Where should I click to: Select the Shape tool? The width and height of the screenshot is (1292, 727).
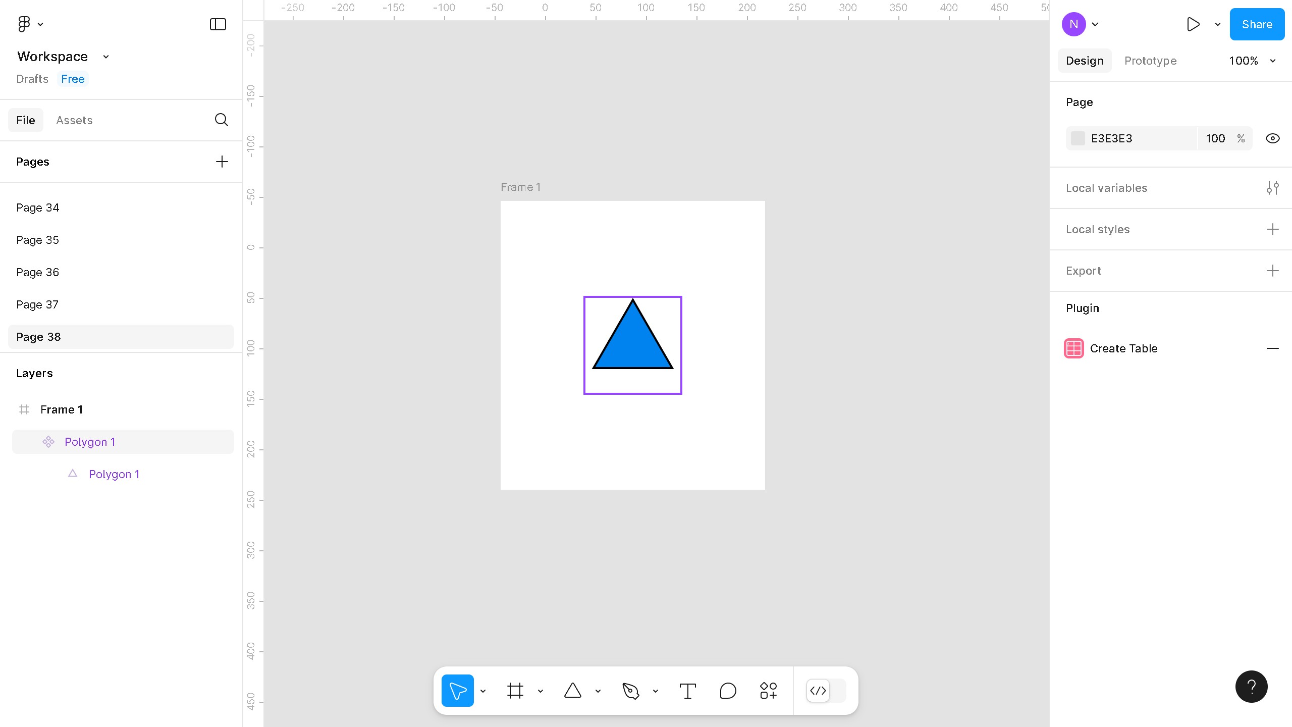pyautogui.click(x=573, y=690)
